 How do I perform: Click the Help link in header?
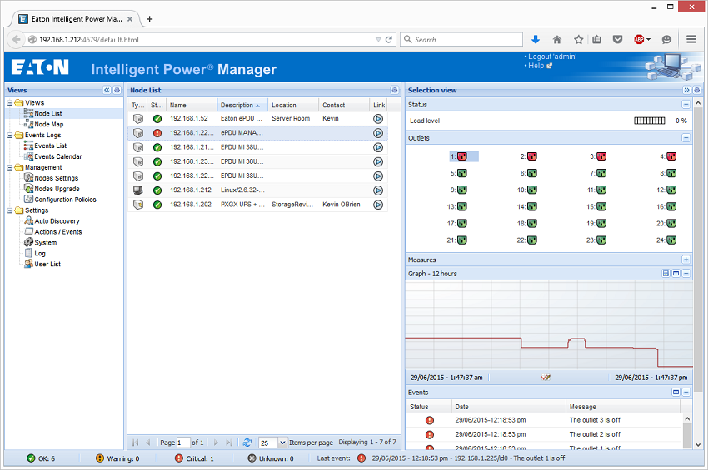point(536,66)
